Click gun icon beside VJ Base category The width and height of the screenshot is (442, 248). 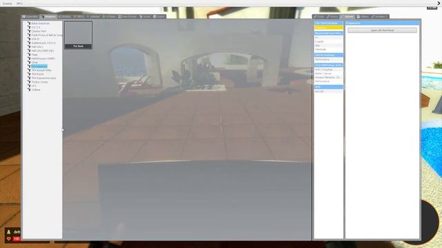coord(29,90)
